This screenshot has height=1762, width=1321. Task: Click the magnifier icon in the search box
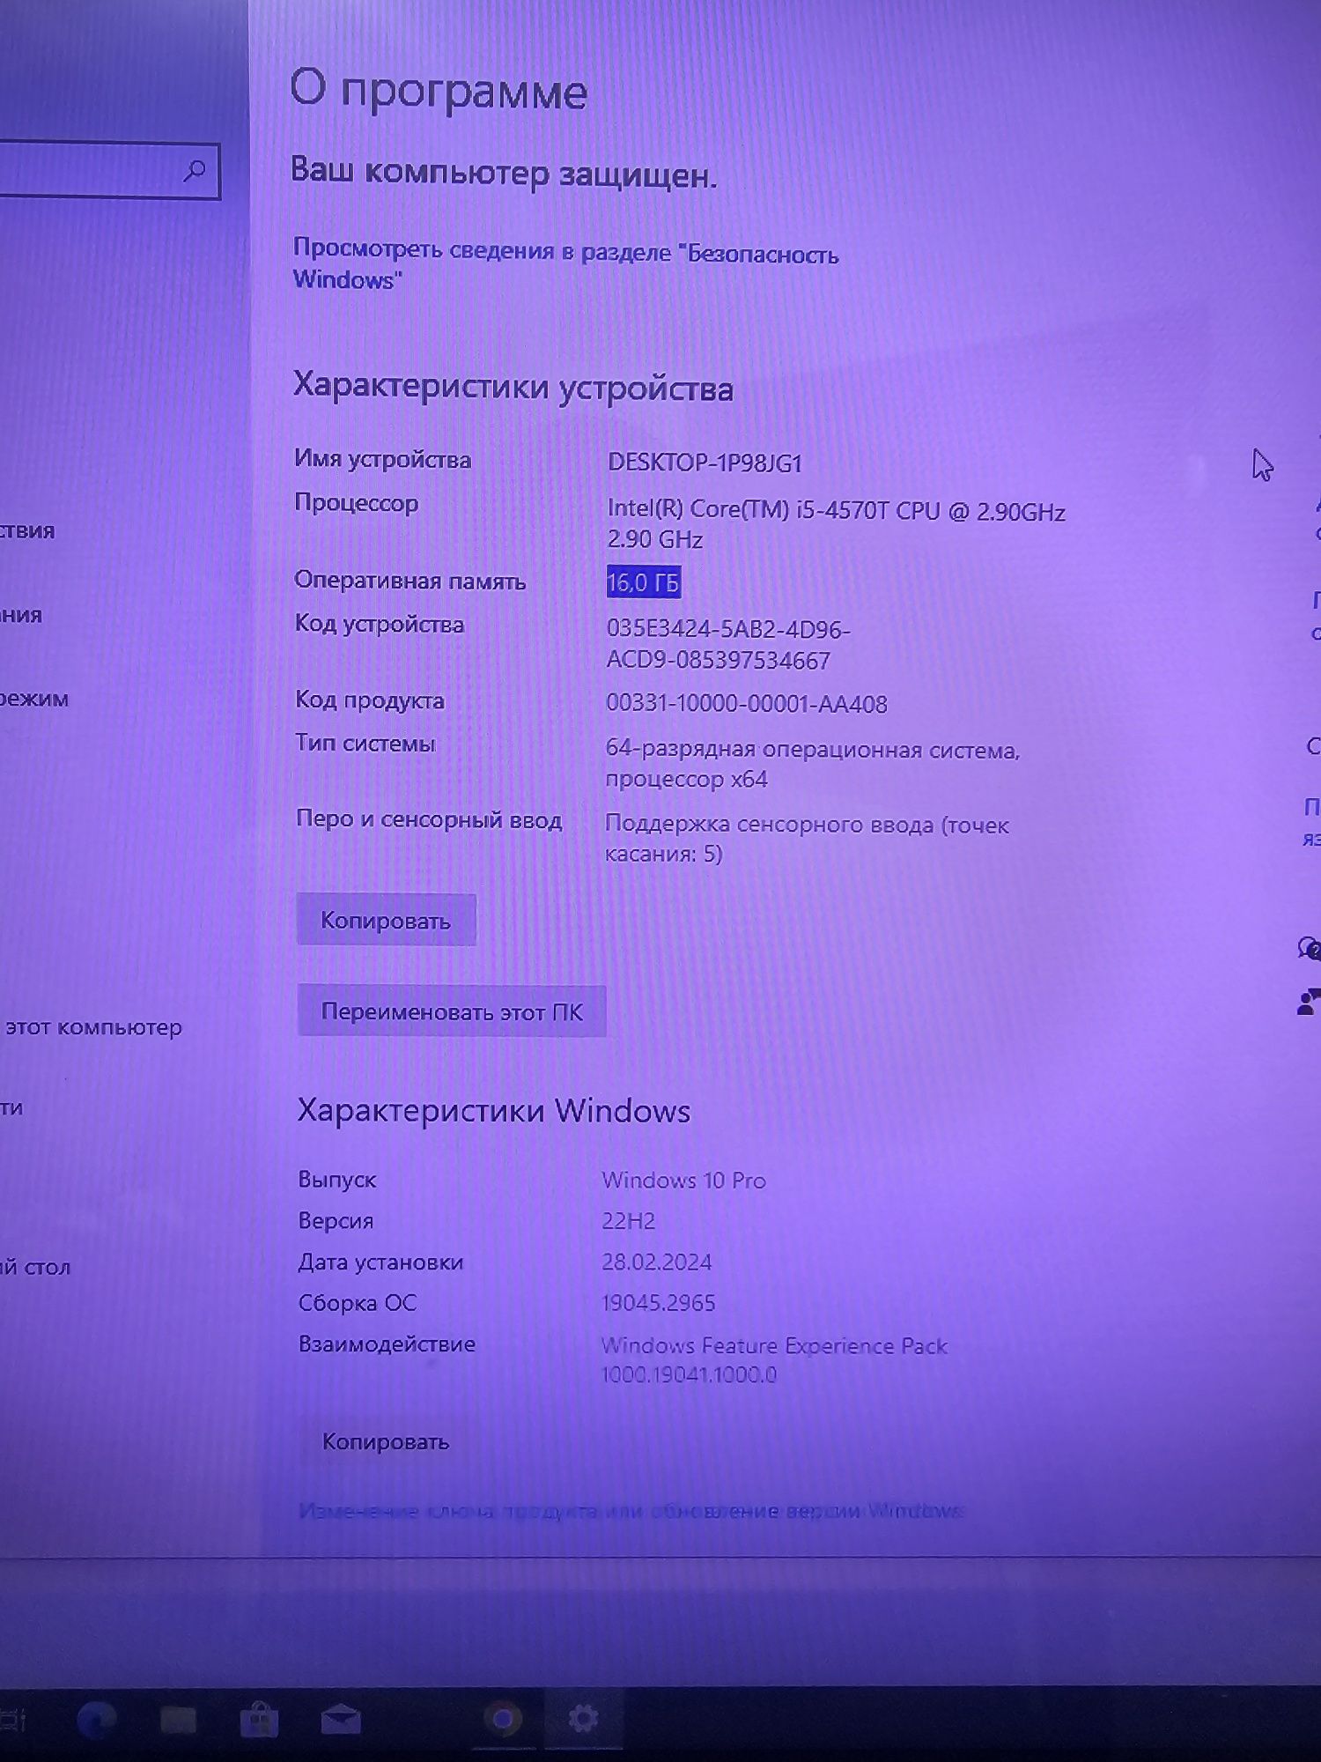point(195,170)
